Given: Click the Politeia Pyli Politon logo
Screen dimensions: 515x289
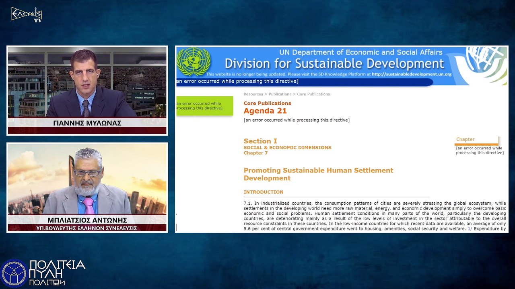Looking at the screenshot, I should [x=43, y=273].
